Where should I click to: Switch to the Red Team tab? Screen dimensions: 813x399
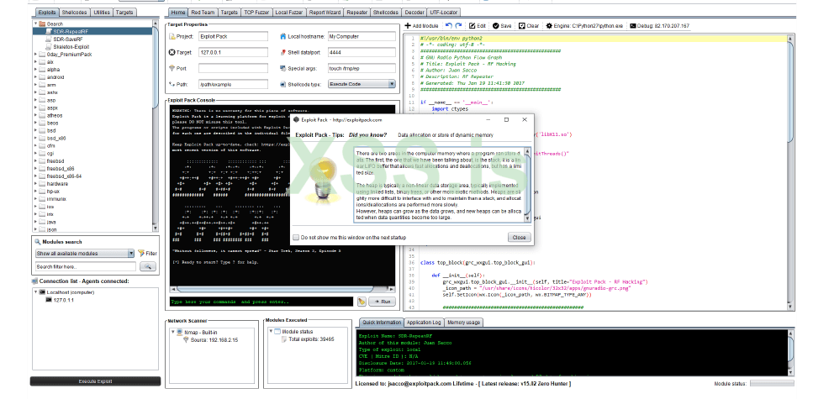204,13
